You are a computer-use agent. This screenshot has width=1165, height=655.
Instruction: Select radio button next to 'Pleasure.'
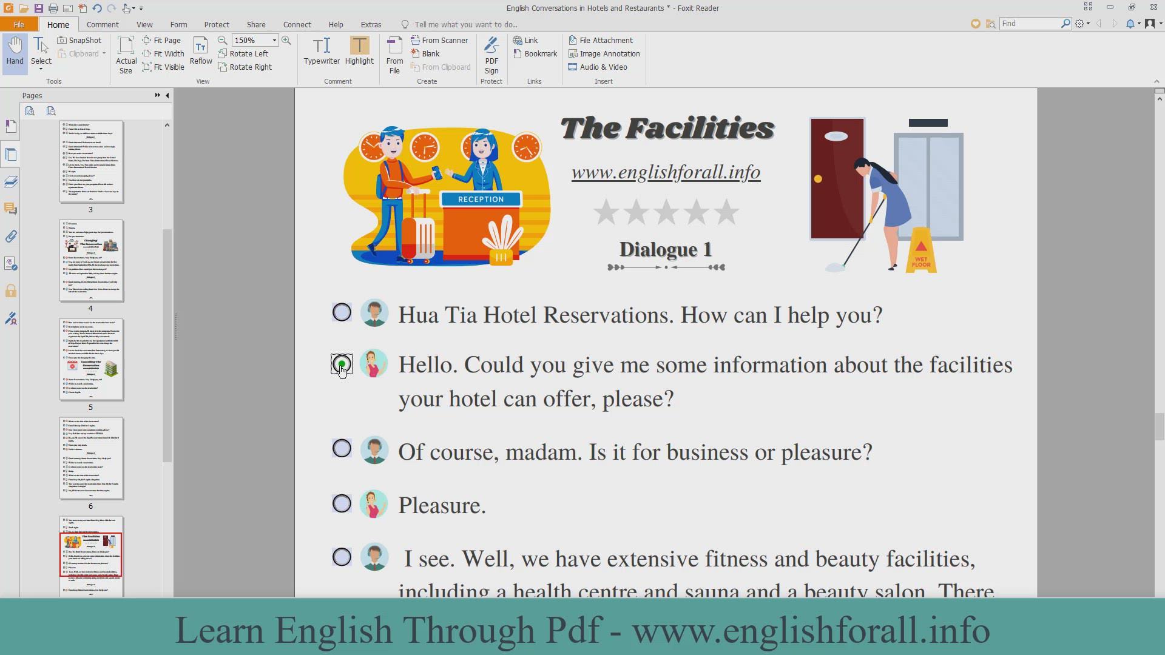342,503
